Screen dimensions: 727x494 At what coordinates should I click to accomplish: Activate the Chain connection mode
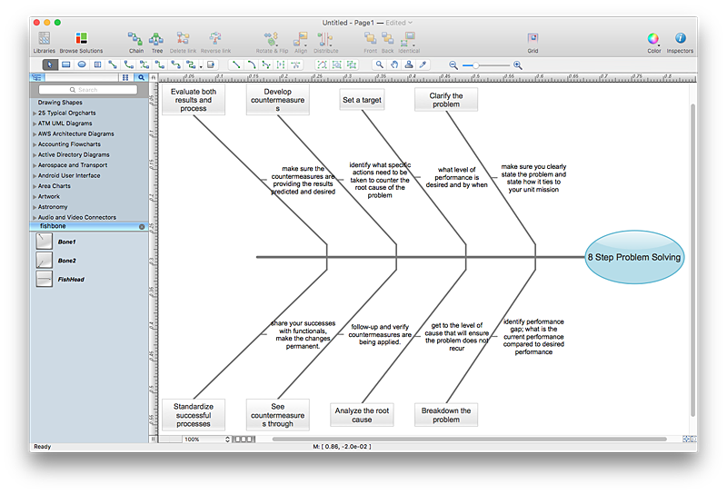135,39
